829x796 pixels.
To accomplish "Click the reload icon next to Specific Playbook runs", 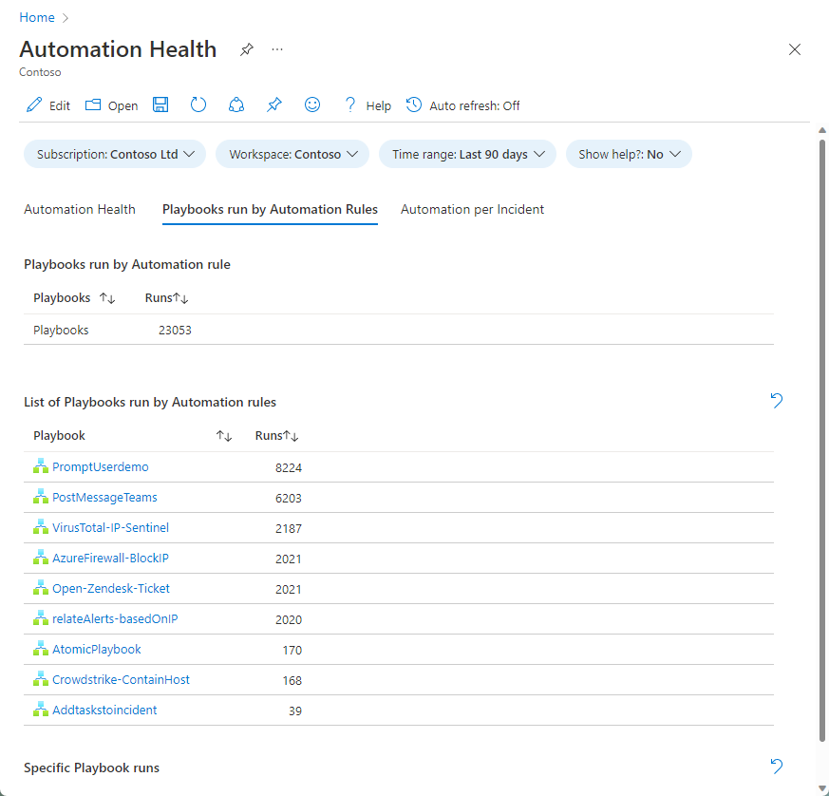I will click(x=776, y=767).
